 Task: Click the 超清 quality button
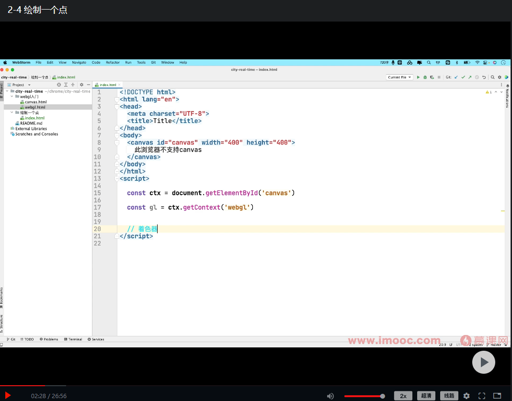(426, 396)
